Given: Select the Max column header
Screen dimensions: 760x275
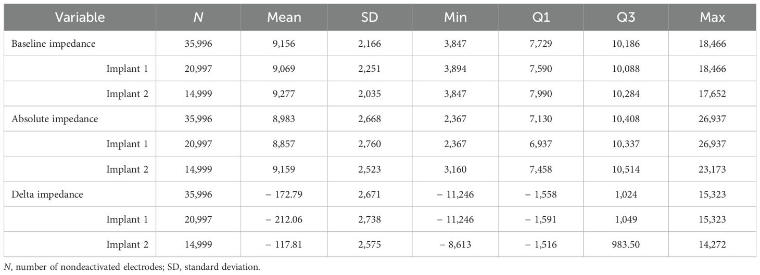Looking at the screenshot, I should tap(712, 17).
